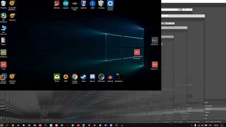Click the CPU and fps status readout
The height and width of the screenshot is (127, 226).
(213, 122)
